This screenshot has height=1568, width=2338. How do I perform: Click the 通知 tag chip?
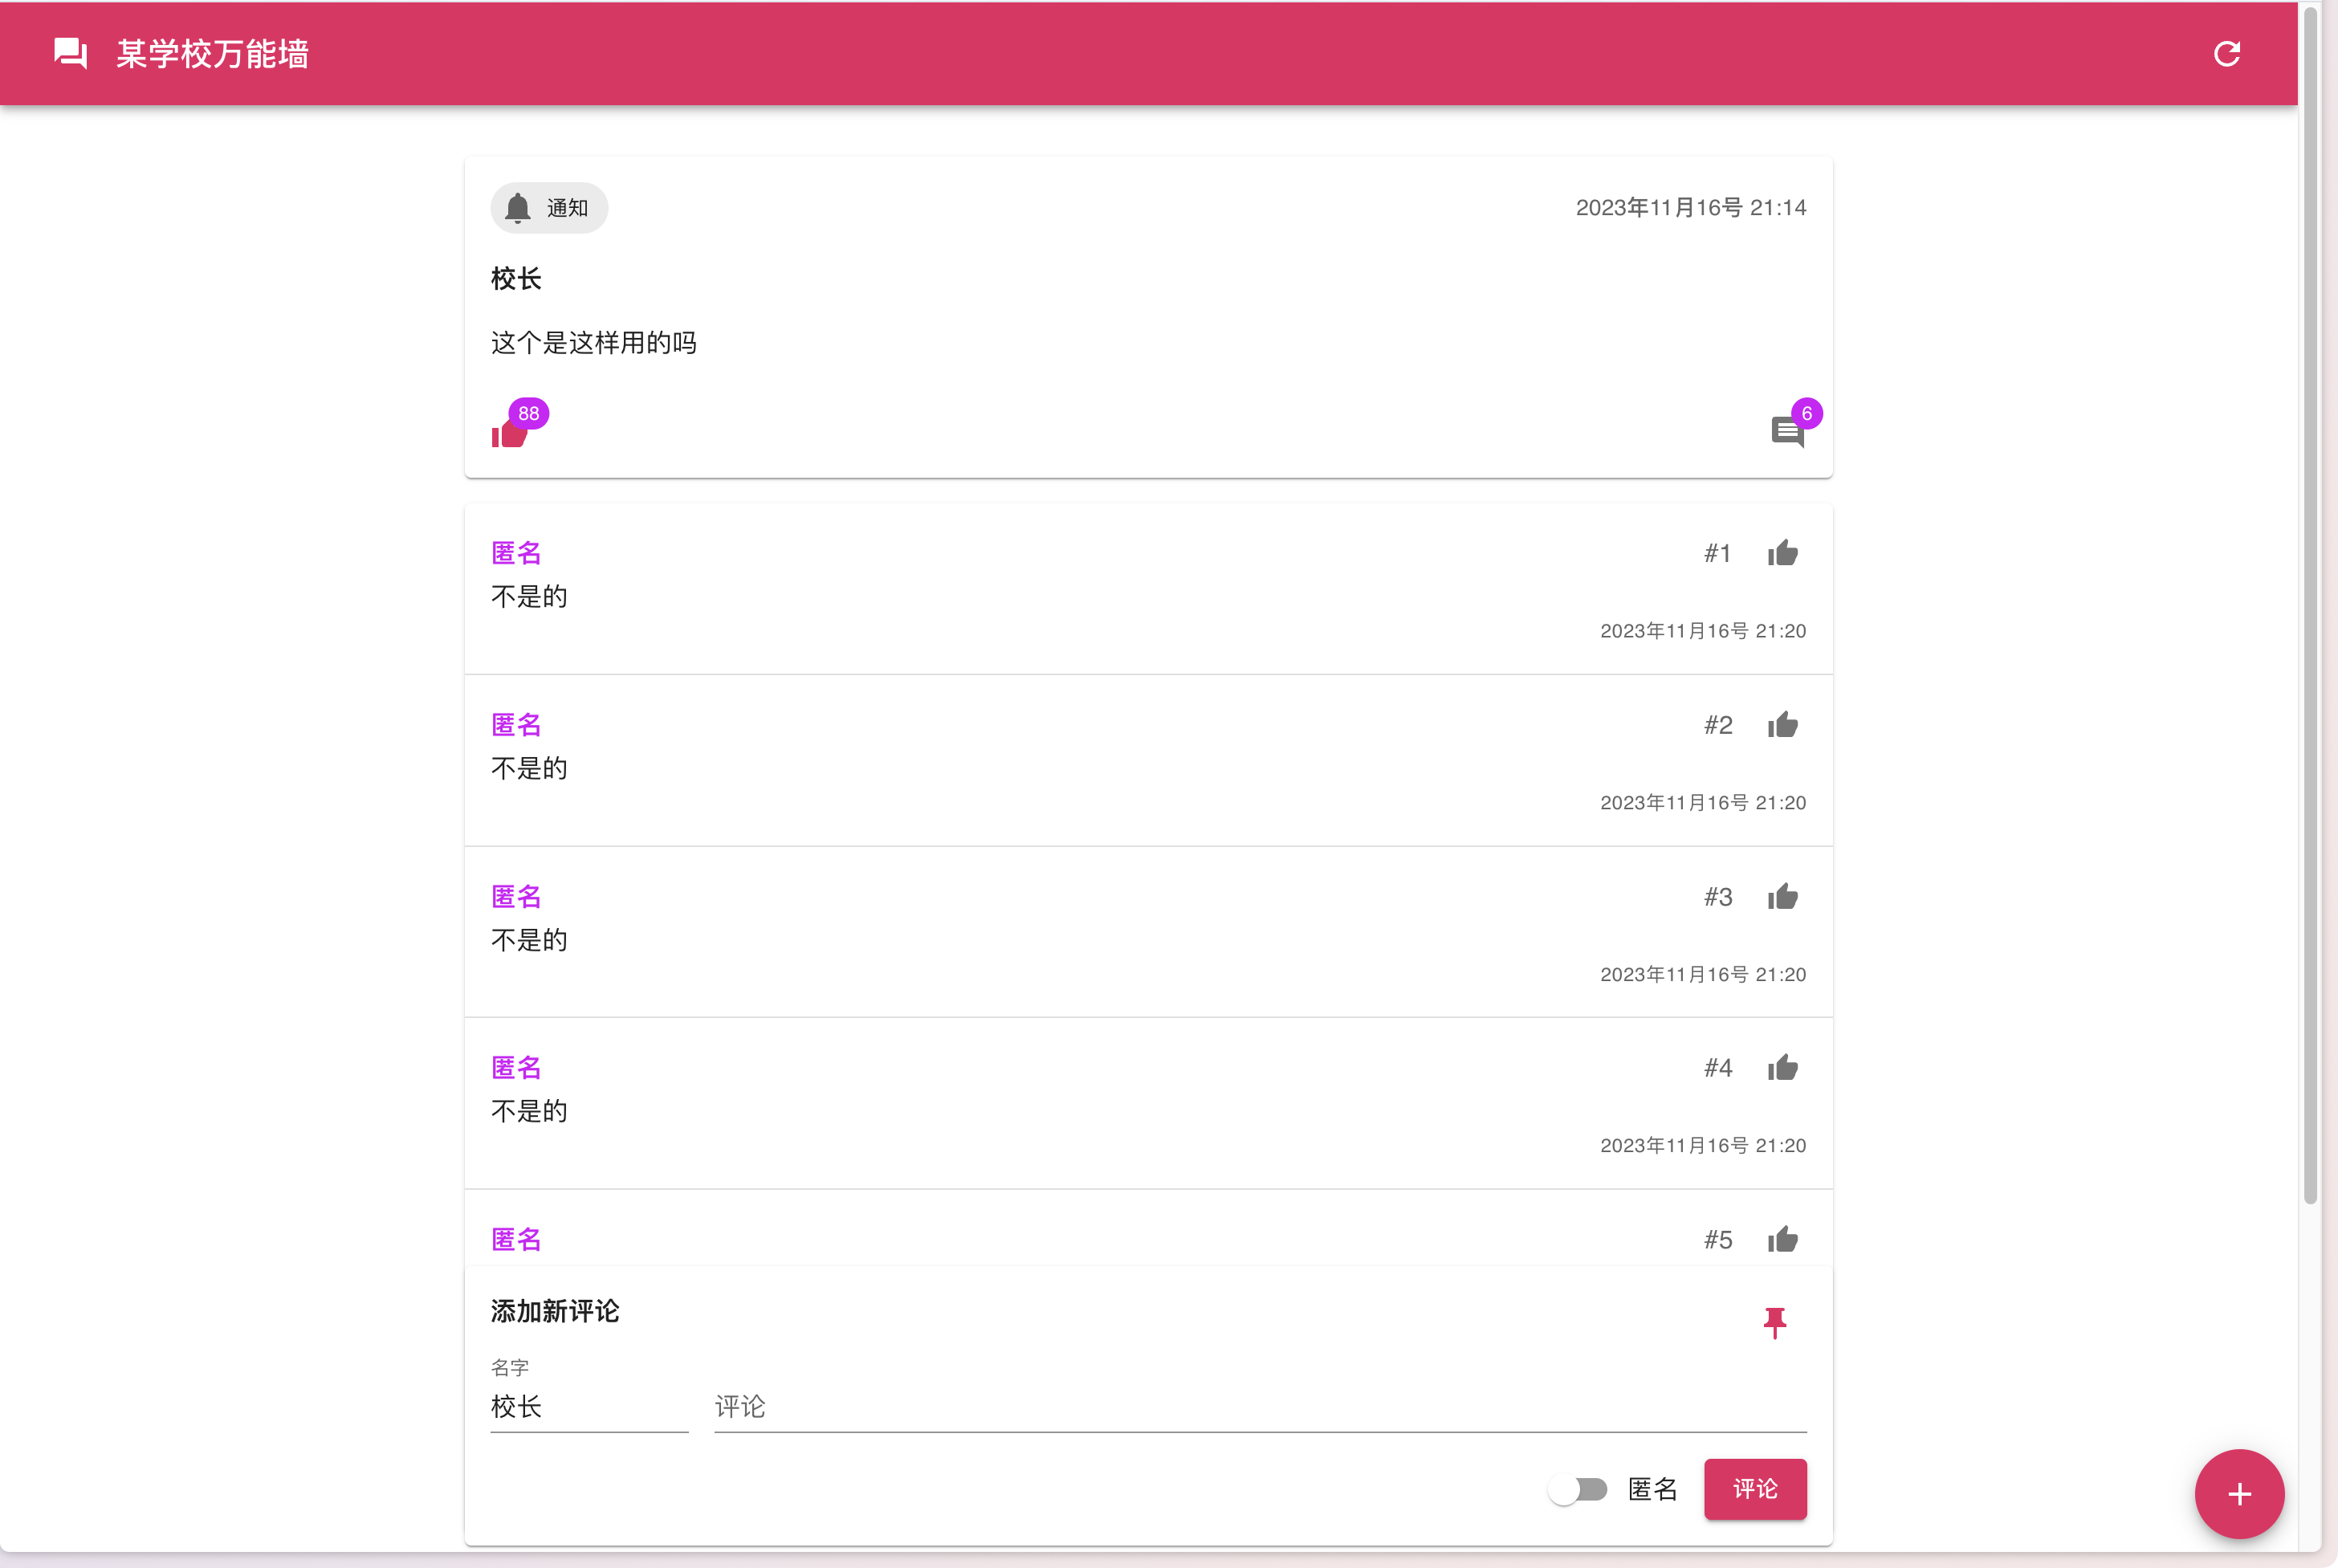coord(548,208)
